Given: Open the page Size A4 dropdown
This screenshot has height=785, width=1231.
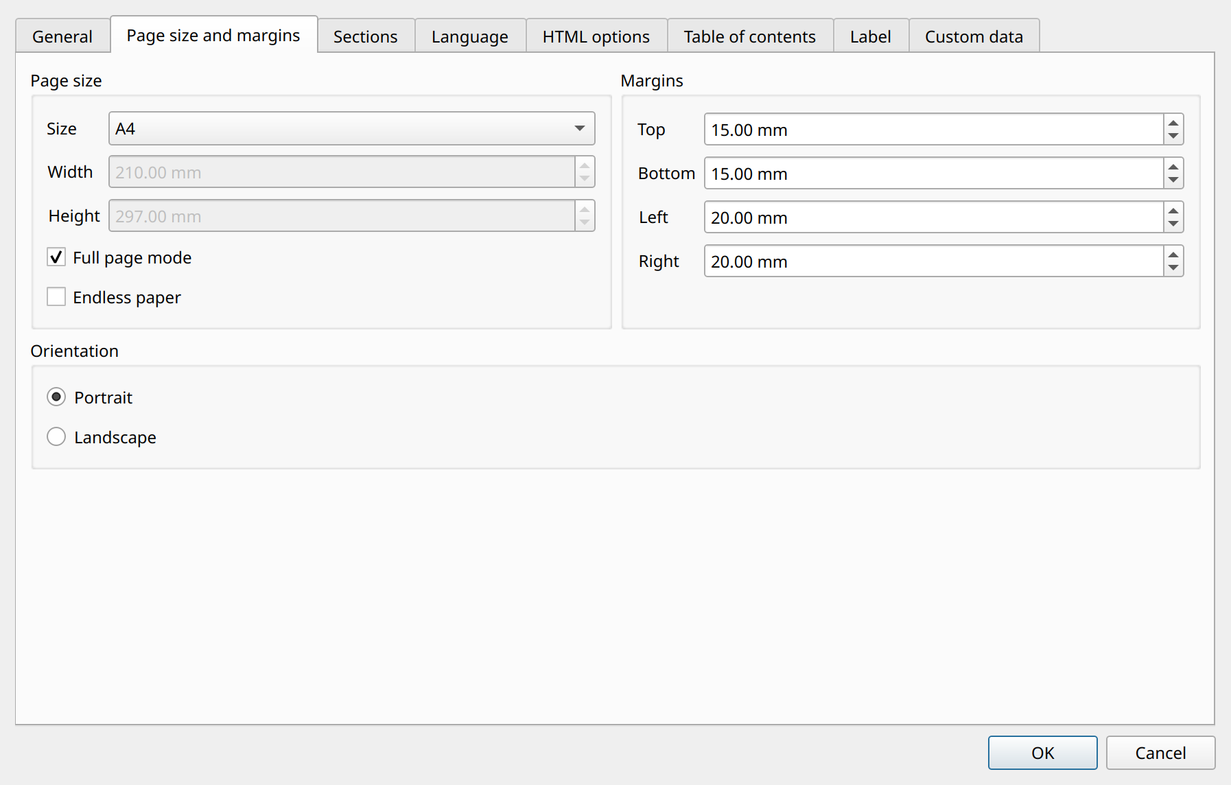Looking at the screenshot, I should (x=351, y=128).
